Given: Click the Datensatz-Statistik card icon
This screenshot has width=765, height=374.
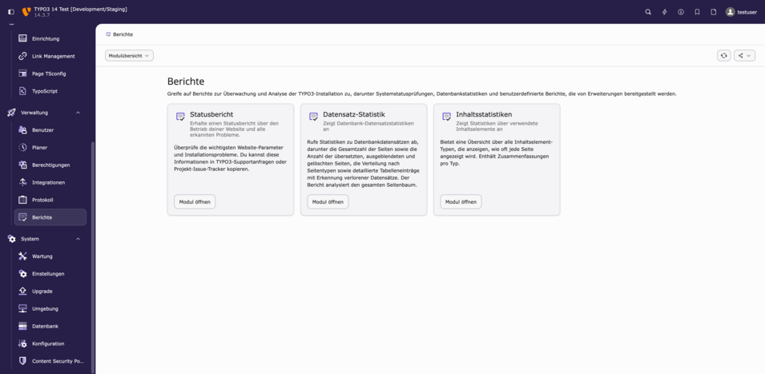Looking at the screenshot, I should [x=314, y=117].
